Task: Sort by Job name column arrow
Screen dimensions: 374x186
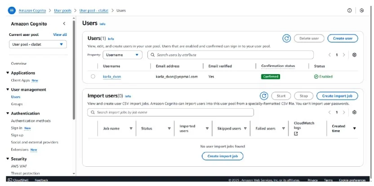Action: [131, 128]
